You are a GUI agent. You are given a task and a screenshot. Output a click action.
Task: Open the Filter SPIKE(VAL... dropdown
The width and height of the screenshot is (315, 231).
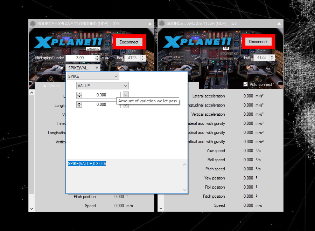(83, 68)
